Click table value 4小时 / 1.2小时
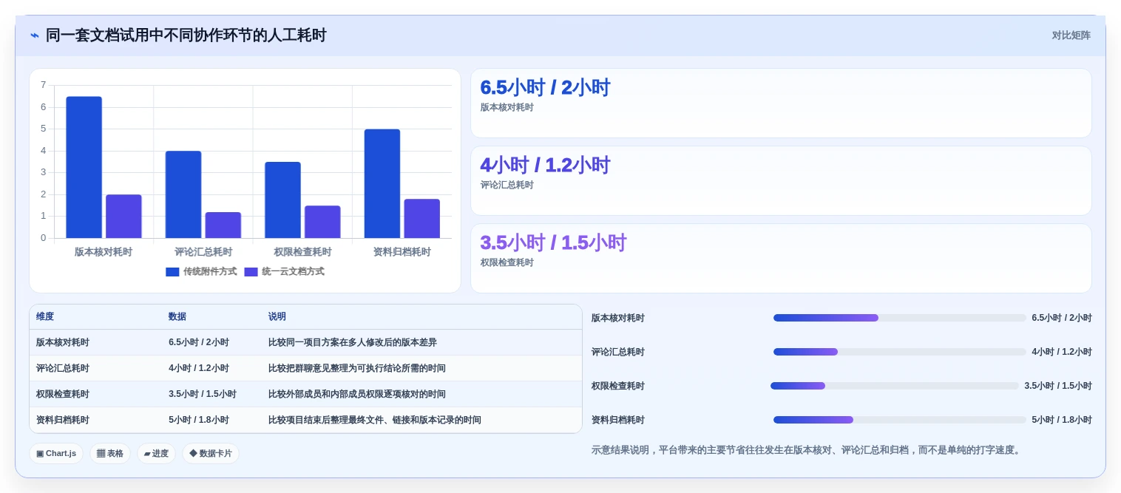1121x493 pixels. pos(199,368)
